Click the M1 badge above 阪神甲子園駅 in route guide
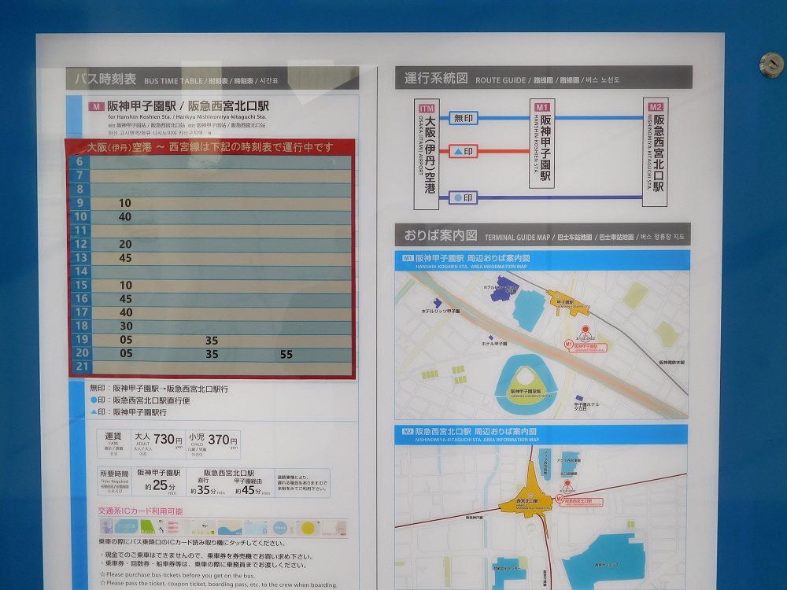This screenshot has height=590, width=787. [x=542, y=107]
